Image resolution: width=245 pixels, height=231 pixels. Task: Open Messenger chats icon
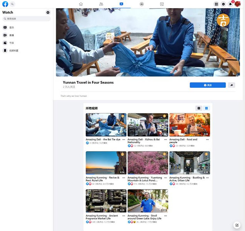pyautogui.click(x=223, y=4)
